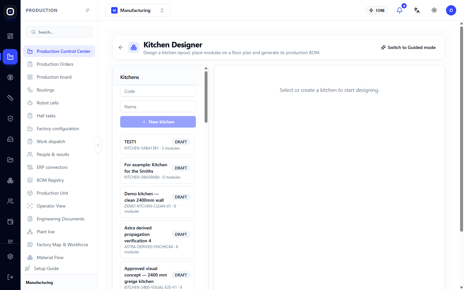Image resolution: width=464 pixels, height=290 pixels.
Task: Focus the kitchen Code input
Action: click(x=158, y=91)
